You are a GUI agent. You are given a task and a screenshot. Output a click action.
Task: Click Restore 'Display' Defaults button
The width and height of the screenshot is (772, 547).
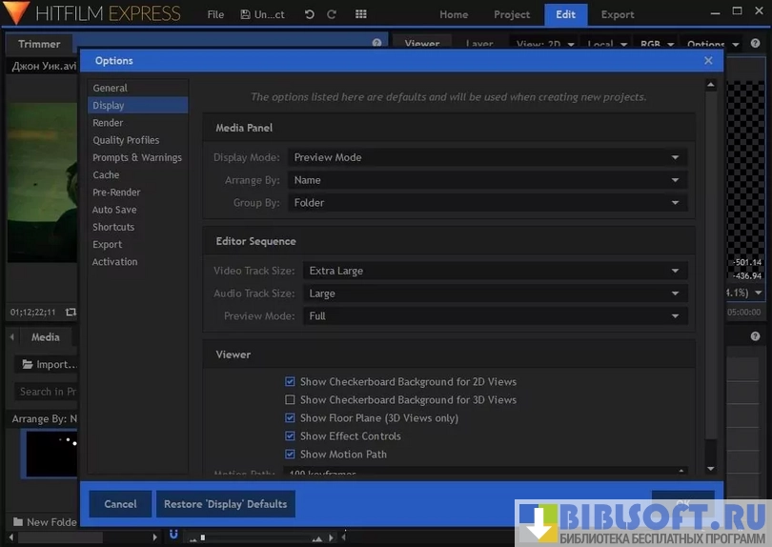(225, 504)
